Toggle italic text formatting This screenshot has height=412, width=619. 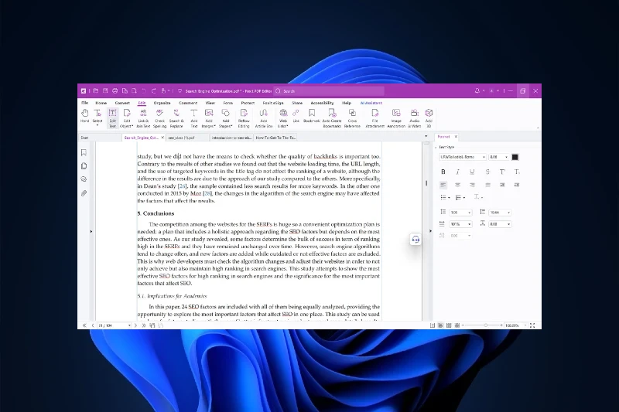click(x=457, y=172)
